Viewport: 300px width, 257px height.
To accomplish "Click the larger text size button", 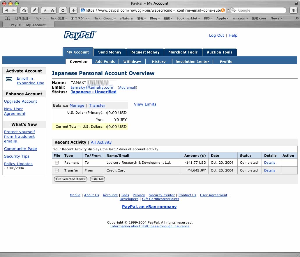I will pyautogui.click(x=52, y=10).
